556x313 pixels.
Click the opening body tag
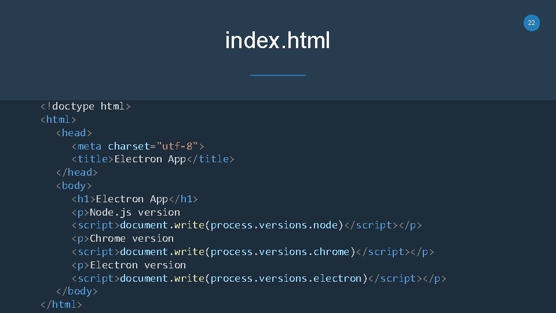pos(74,185)
